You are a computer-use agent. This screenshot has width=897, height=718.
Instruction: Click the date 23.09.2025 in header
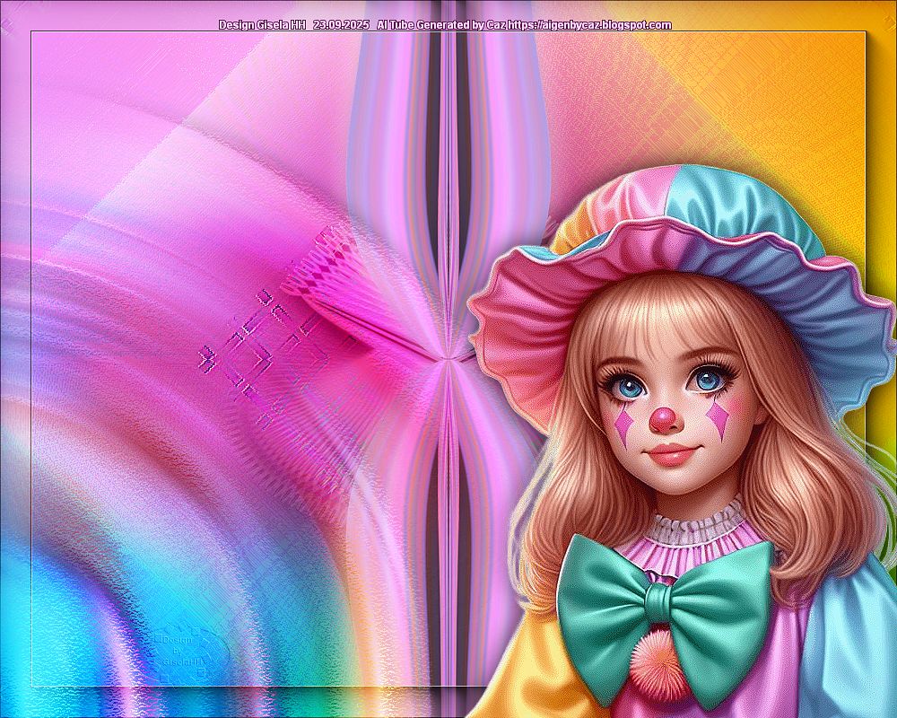tap(341, 25)
